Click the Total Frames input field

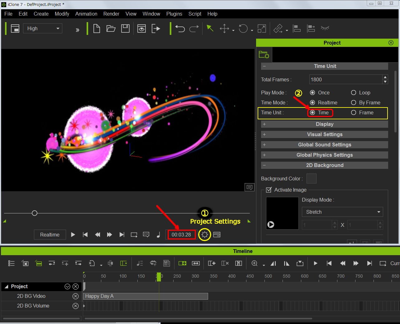[346, 79]
